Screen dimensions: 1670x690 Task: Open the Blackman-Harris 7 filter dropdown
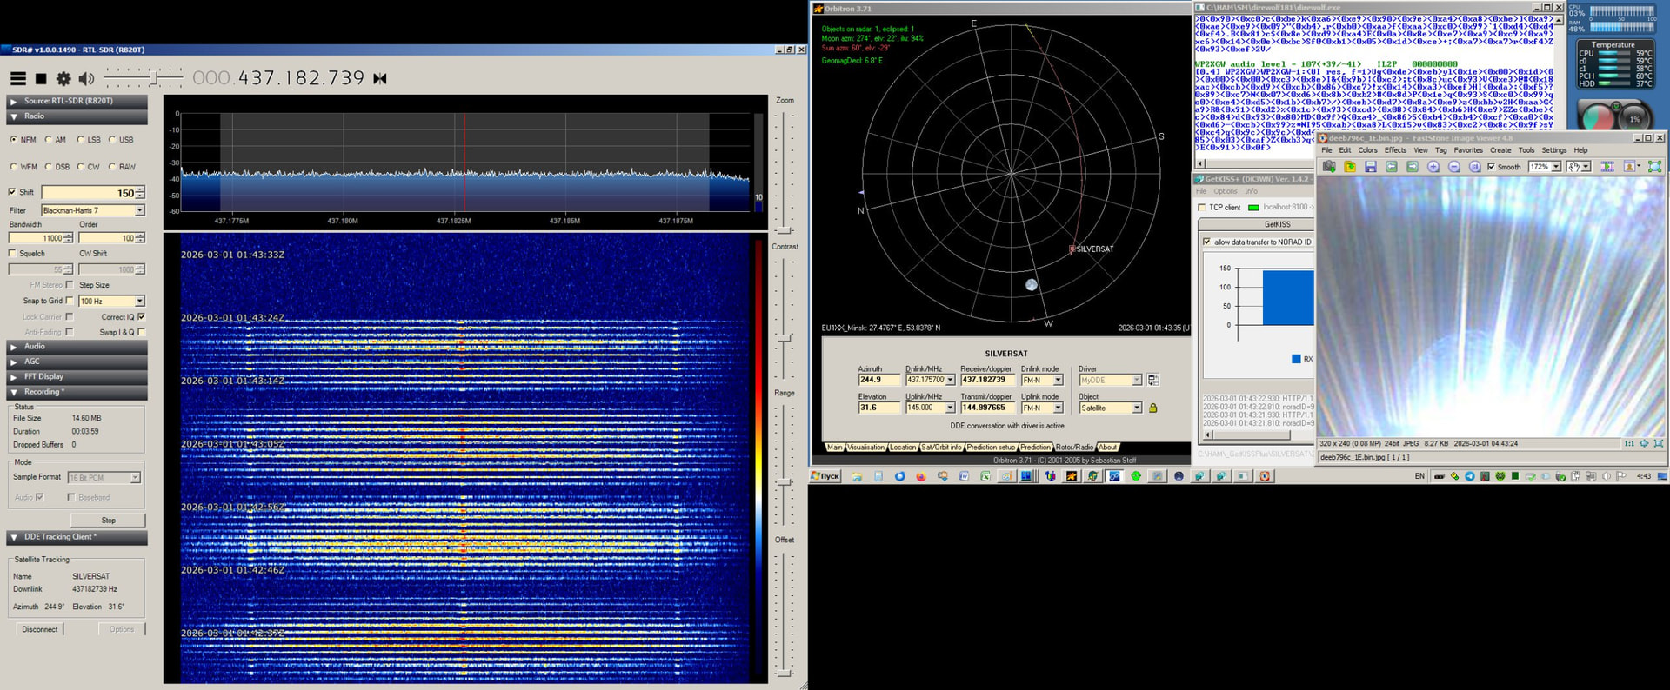coord(139,210)
